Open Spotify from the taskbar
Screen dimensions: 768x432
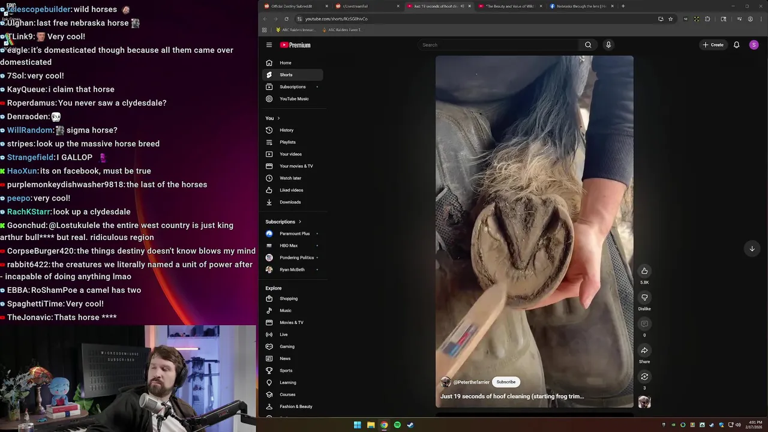click(x=397, y=425)
